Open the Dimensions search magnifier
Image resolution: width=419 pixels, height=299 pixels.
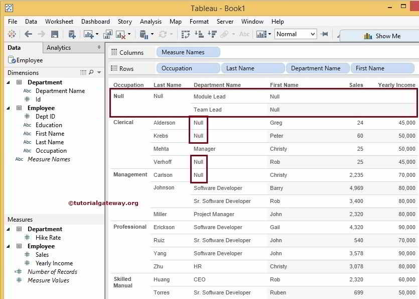[x=90, y=72]
